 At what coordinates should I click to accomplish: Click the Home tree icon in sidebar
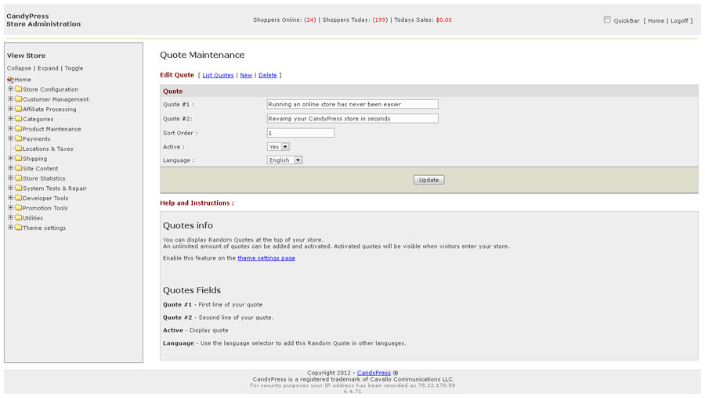10,80
